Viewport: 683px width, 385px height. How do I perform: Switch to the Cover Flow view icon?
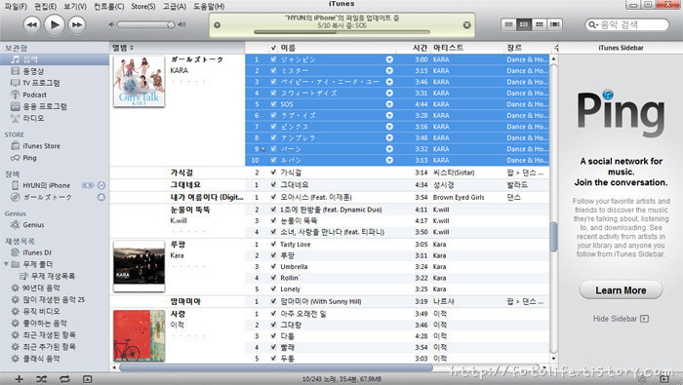point(554,24)
